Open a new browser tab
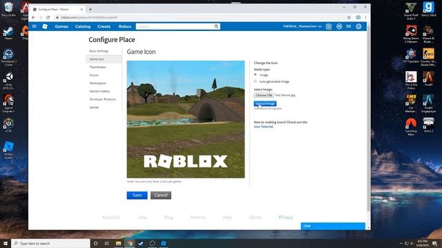This screenshot has height=248, width=442. point(90,9)
